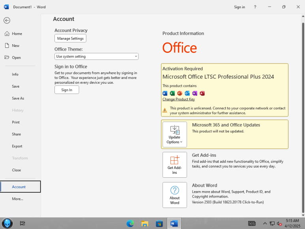Open Microsoft Store from the taskbar
305x229 pixels.
[x=159, y=223]
